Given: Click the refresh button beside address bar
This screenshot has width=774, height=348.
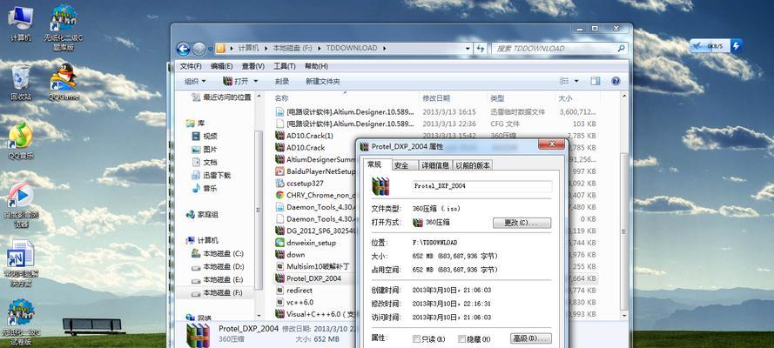Looking at the screenshot, I should point(481,49).
